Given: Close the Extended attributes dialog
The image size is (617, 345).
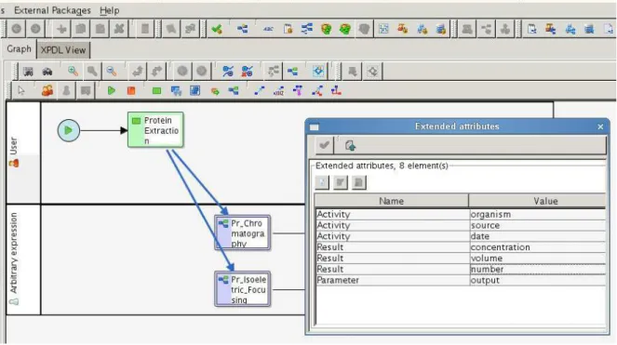Looking at the screenshot, I should tap(600, 126).
